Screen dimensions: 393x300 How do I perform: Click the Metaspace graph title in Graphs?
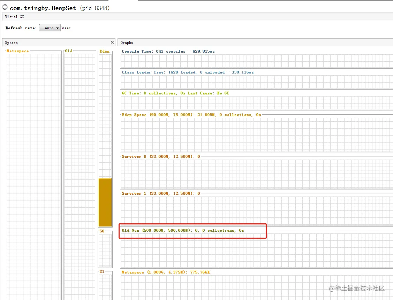point(166,272)
